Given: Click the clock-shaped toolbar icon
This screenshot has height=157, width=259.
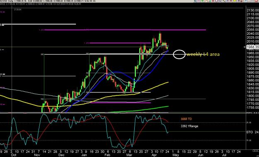Looking at the screenshot, I should point(217,1).
